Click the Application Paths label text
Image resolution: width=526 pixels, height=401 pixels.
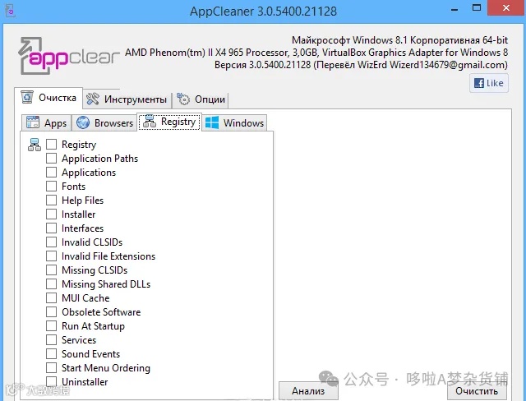[100, 159]
